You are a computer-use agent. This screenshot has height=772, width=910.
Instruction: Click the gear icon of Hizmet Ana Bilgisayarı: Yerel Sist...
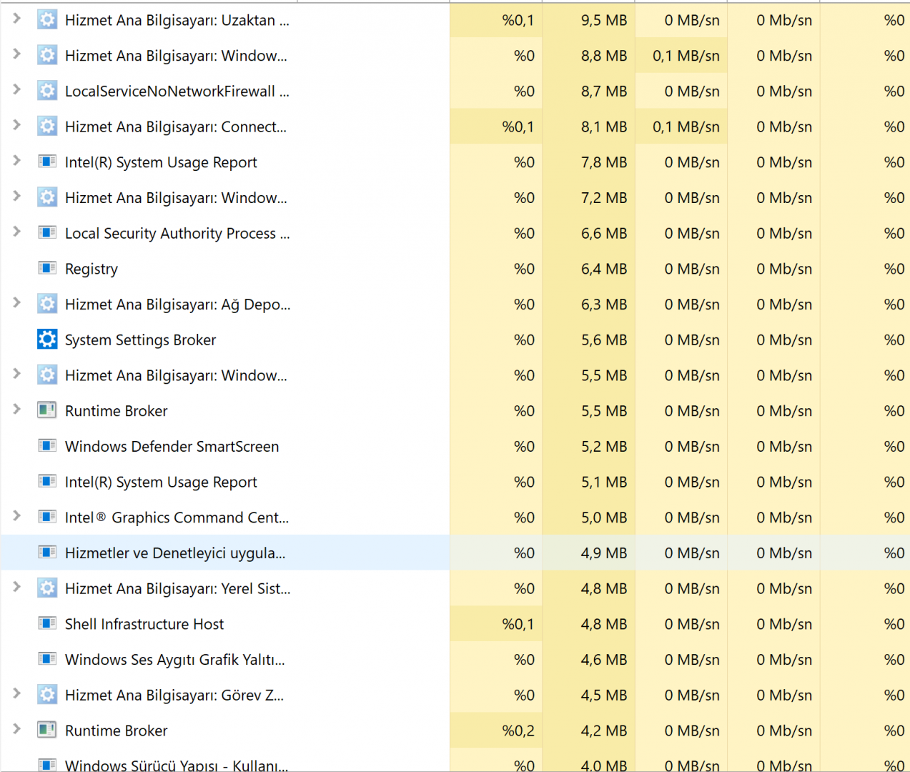[x=47, y=588]
